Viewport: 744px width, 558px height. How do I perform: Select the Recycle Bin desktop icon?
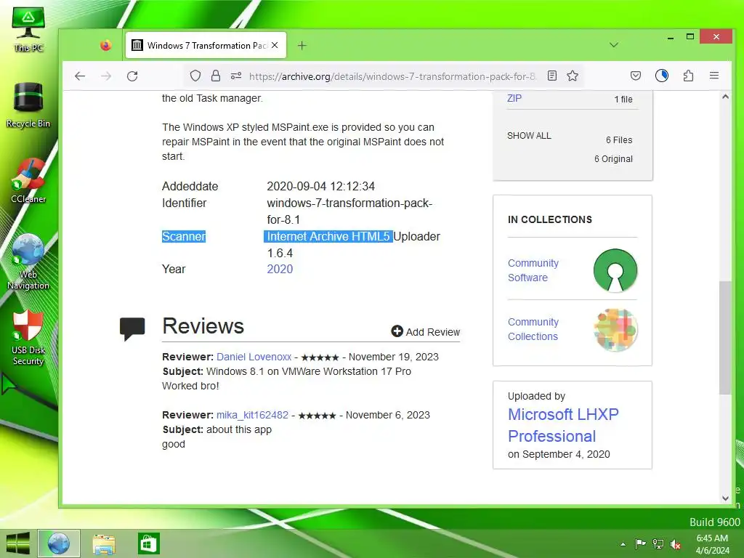[x=28, y=105]
